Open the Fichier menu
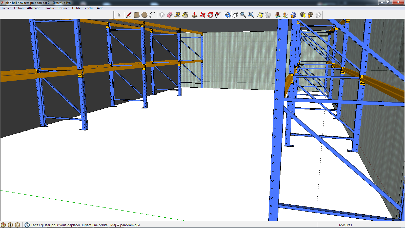This screenshot has height=228, width=405. click(6, 8)
